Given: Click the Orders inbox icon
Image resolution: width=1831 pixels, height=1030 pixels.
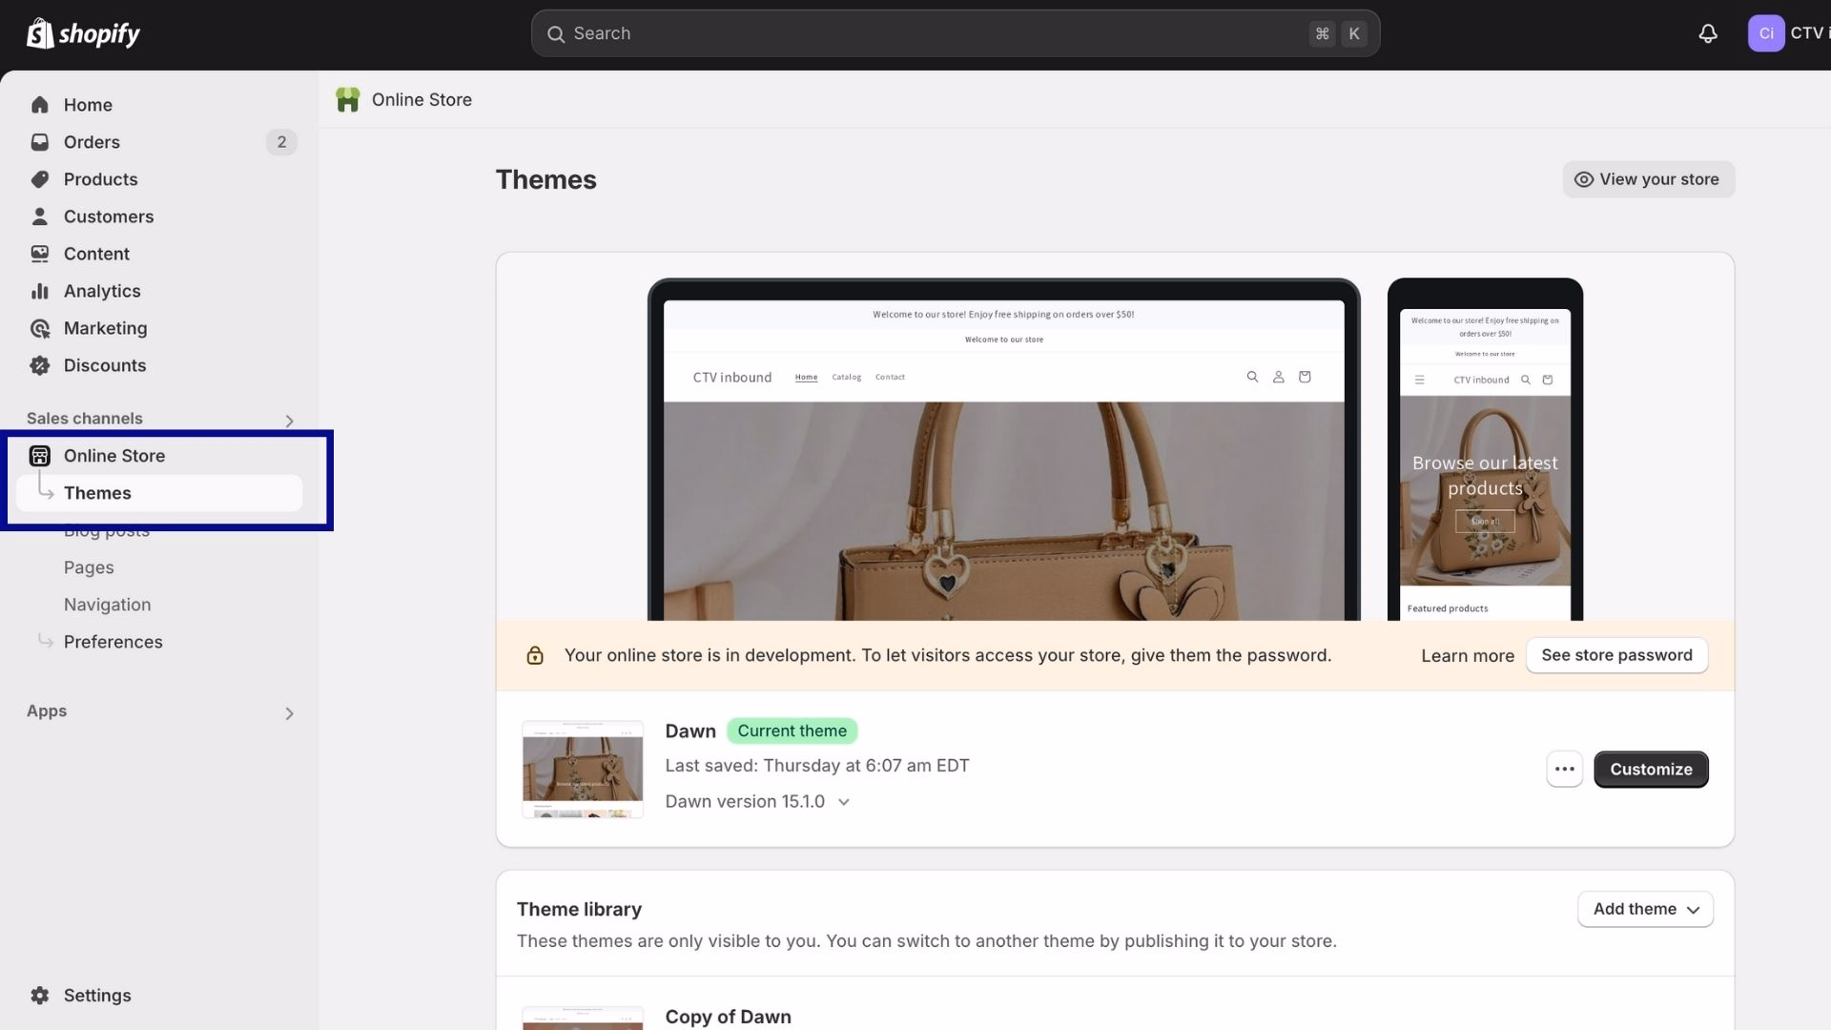Looking at the screenshot, I should tap(39, 142).
